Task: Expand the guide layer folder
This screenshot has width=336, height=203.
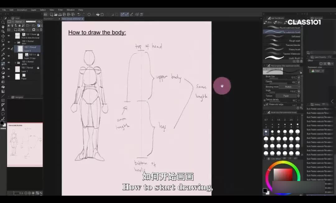Action: (15, 63)
